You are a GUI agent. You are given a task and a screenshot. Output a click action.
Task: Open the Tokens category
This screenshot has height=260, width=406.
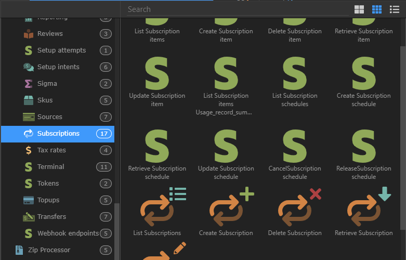coord(58,184)
